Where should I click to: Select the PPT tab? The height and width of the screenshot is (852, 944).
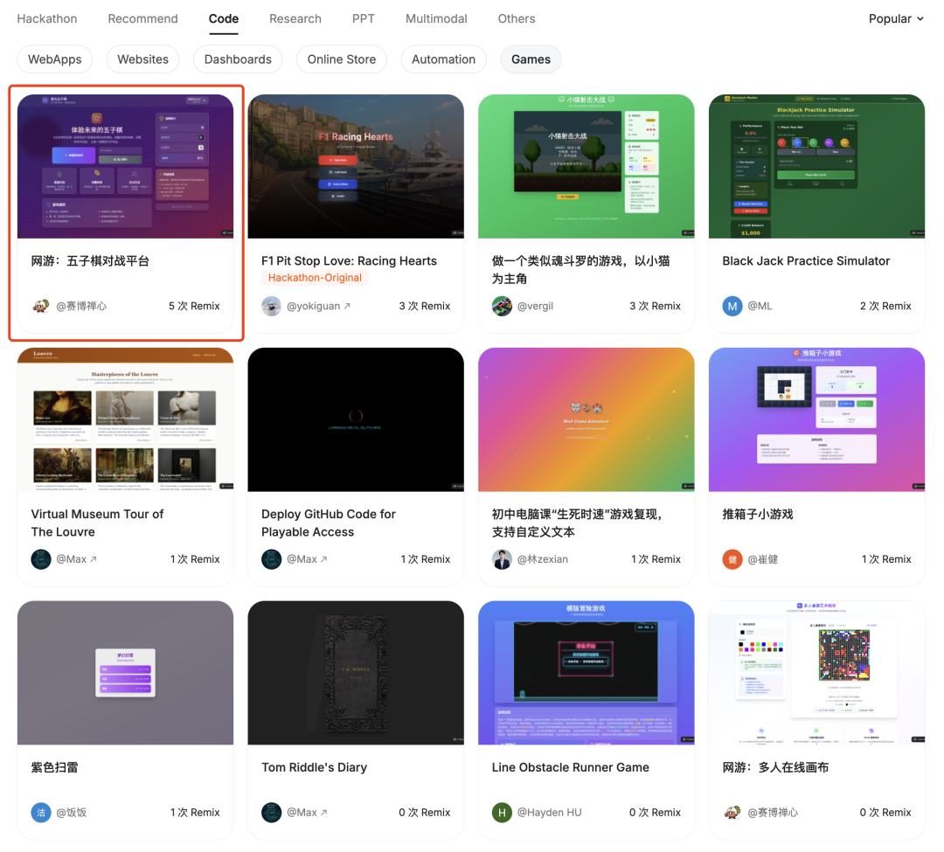(x=364, y=18)
